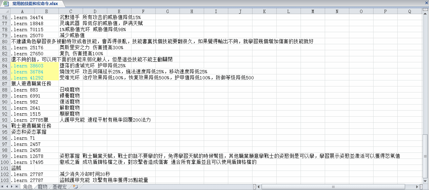Click the horizontal scrollbar thumb
Viewport: 429px width, 190px height.
(x=333, y=187)
